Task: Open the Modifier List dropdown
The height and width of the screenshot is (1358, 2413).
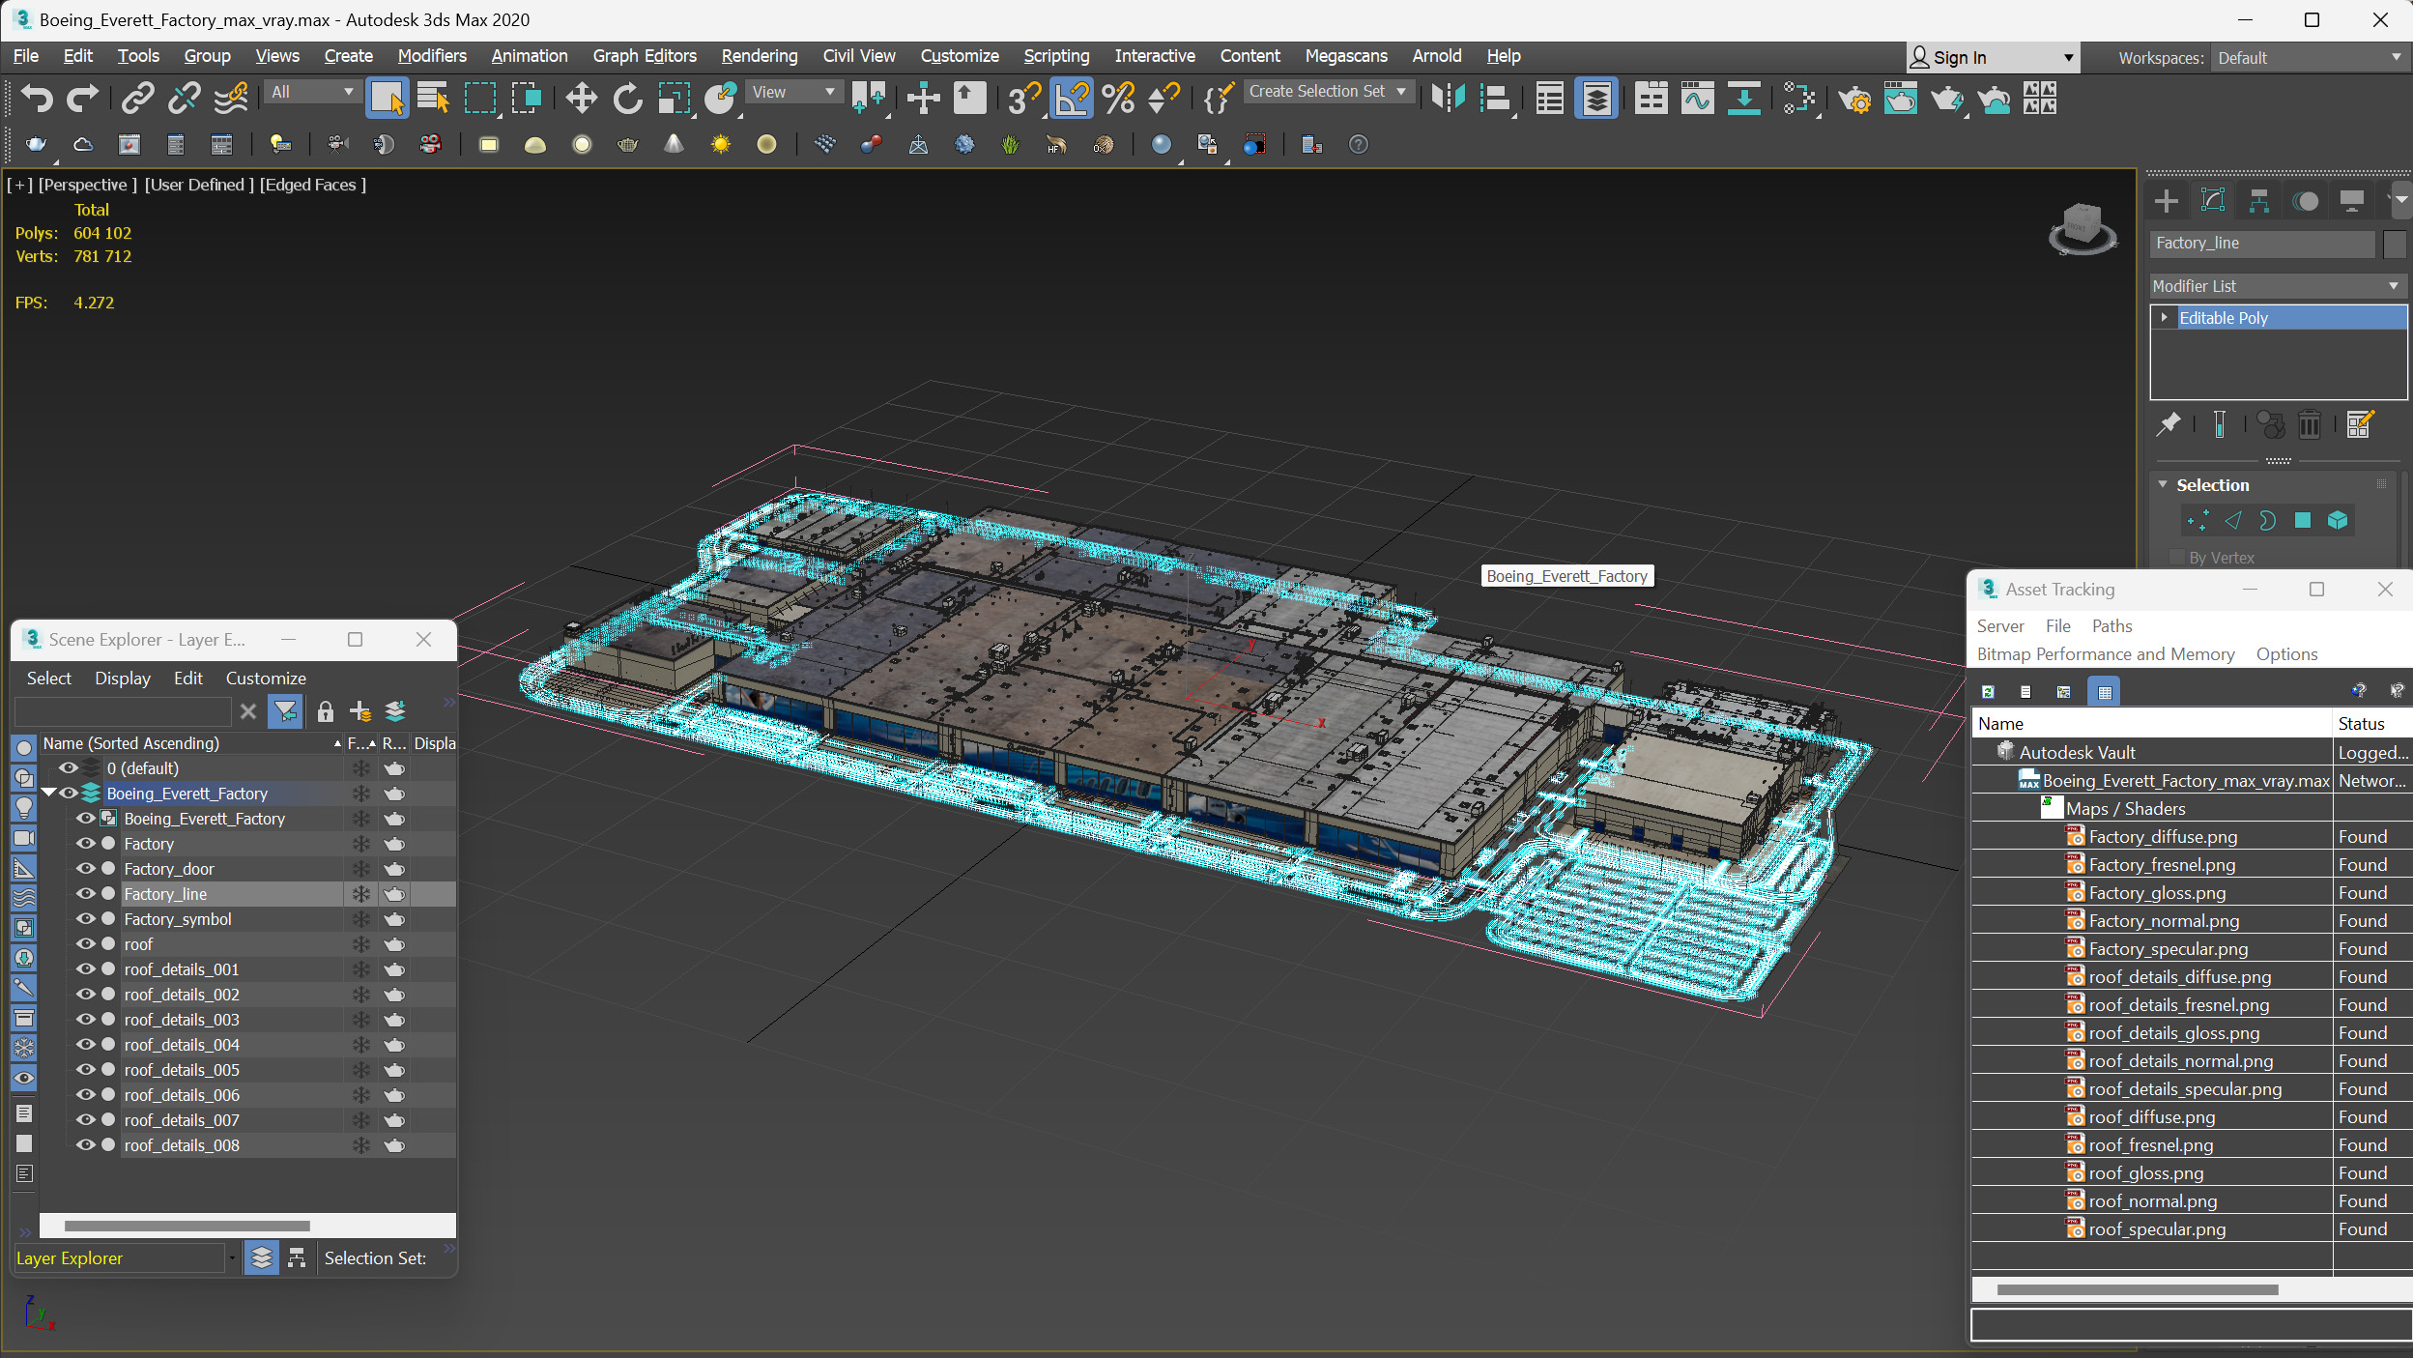Action: (x=2277, y=286)
